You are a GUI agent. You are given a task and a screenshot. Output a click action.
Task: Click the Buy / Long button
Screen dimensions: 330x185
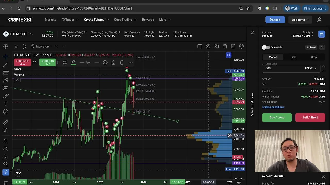click(x=277, y=117)
